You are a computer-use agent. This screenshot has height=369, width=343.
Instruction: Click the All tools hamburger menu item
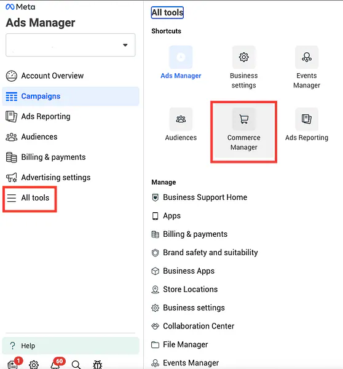30,198
